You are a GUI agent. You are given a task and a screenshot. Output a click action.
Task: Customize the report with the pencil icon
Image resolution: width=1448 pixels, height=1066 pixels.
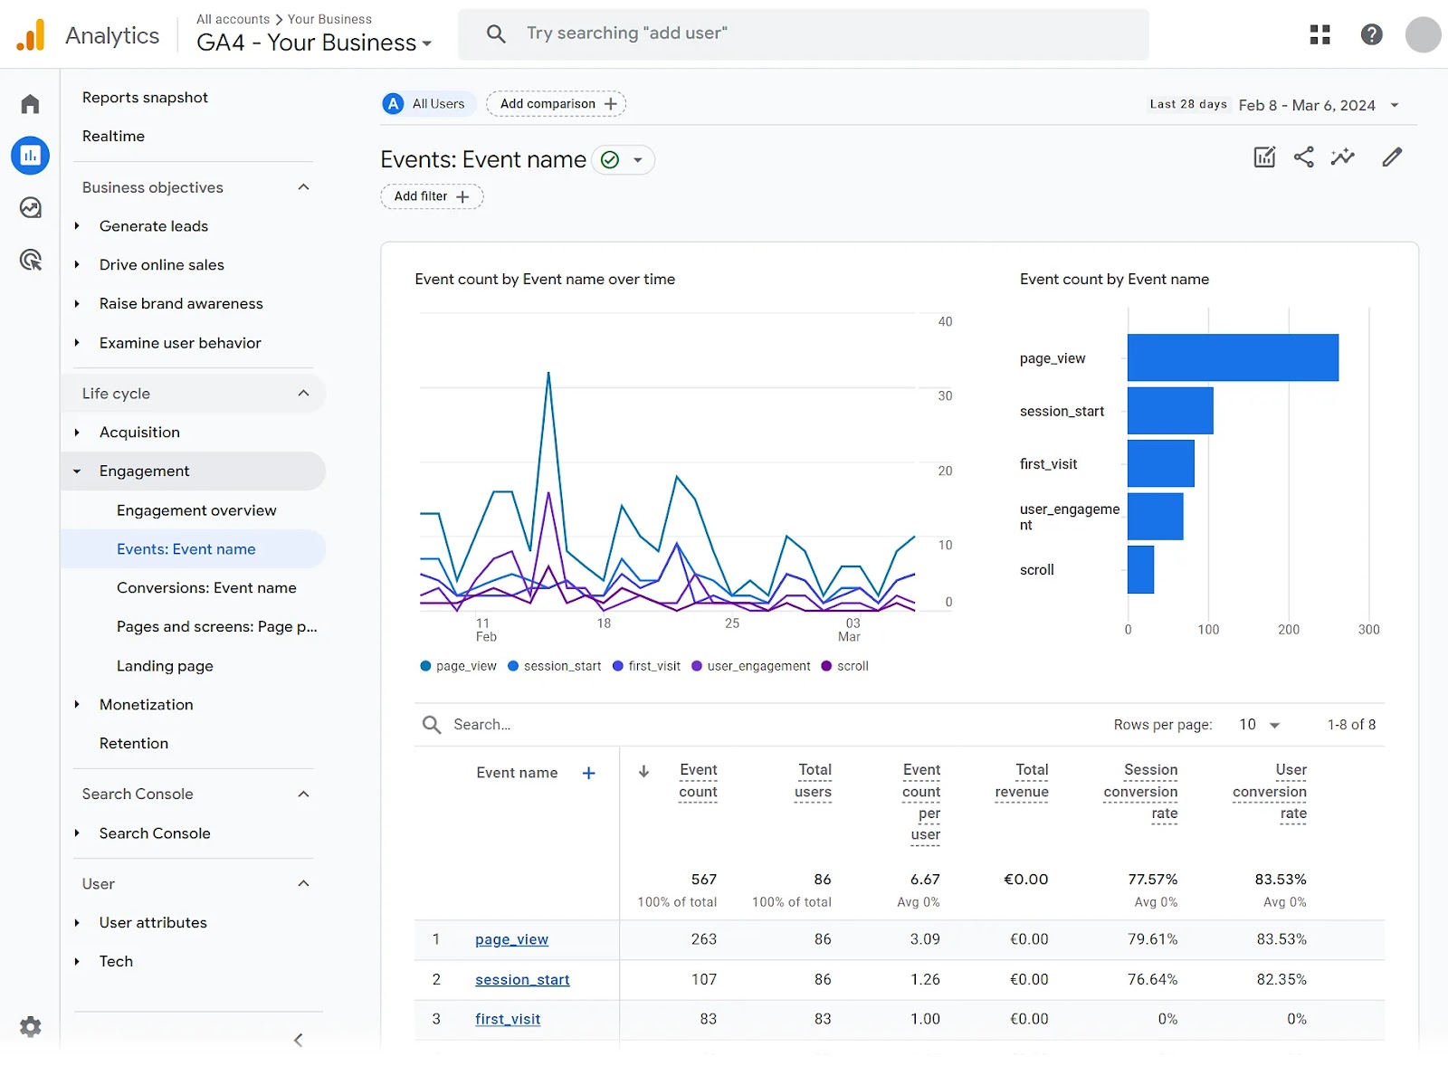[x=1392, y=157]
